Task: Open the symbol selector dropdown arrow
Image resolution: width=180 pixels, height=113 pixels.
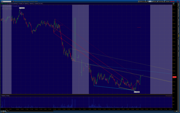Action: tap(12, 1)
